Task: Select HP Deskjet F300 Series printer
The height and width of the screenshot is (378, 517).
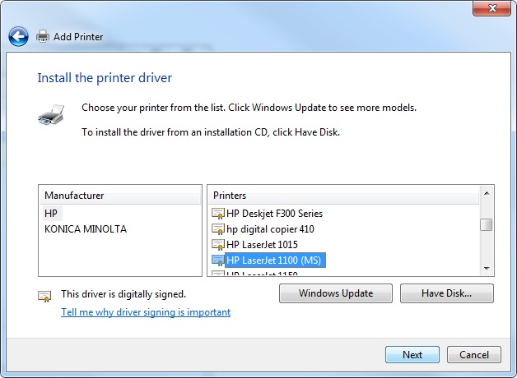Action: tap(274, 214)
